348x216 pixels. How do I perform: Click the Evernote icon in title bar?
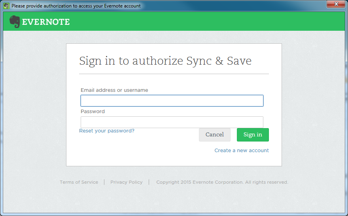[x=6, y=6]
